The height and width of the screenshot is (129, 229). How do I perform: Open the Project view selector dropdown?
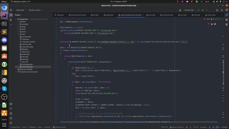pyautogui.click(x=18, y=15)
